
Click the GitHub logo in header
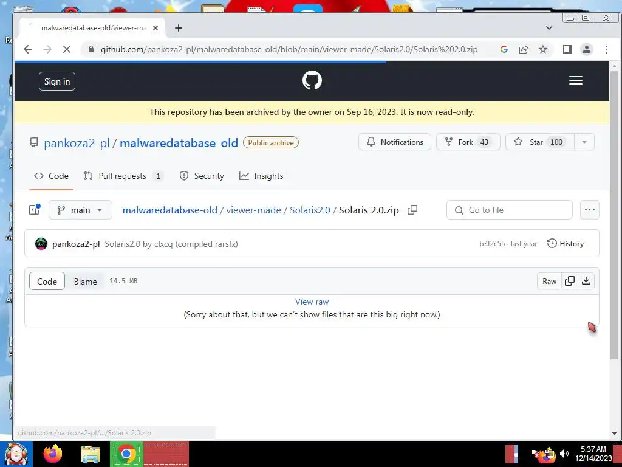coord(312,80)
